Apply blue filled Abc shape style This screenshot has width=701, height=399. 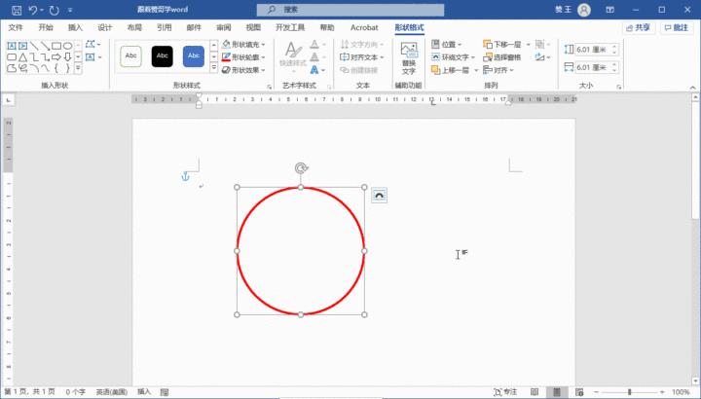point(194,56)
